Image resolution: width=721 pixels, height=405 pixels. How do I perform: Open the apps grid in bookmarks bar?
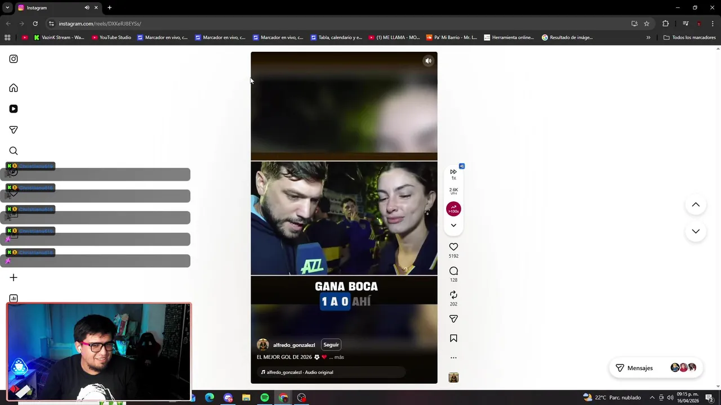[7, 38]
